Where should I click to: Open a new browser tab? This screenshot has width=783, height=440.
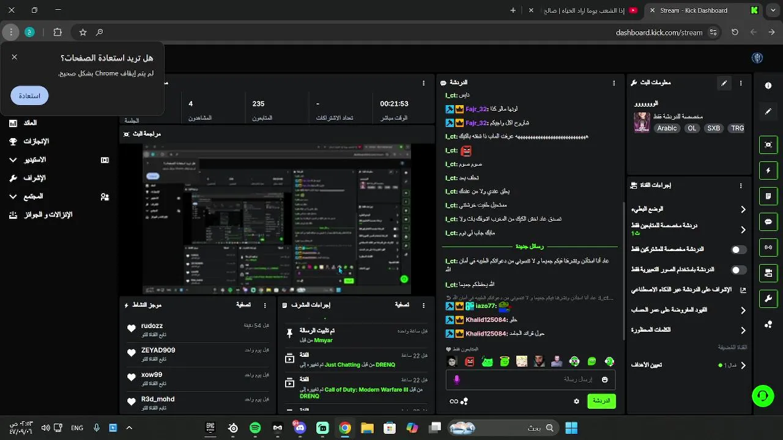[513, 10]
